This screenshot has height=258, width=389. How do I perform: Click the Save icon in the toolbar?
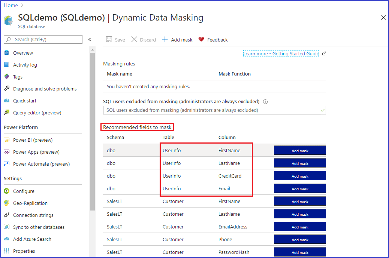tap(109, 39)
